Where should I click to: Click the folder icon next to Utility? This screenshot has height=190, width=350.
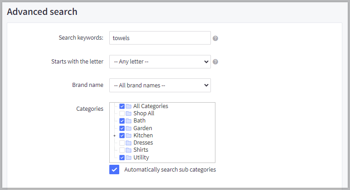click(128, 158)
